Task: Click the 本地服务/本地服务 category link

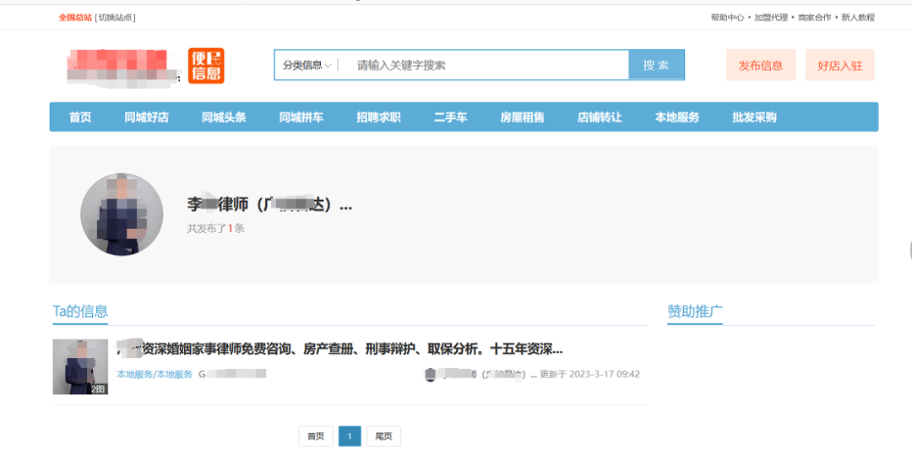Action: tap(155, 374)
